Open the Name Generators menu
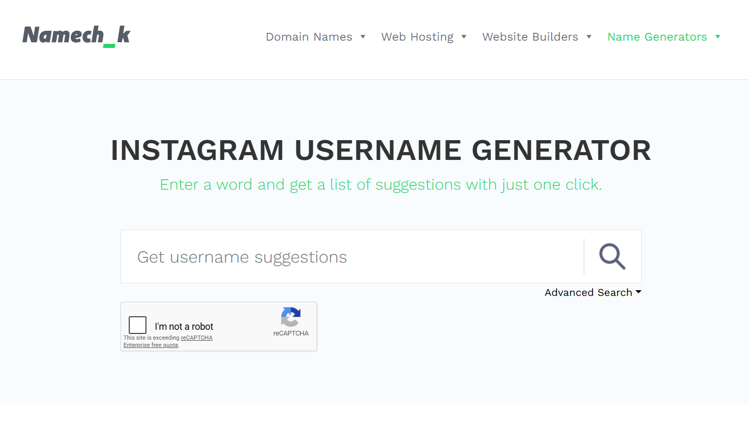The width and height of the screenshot is (749, 422). click(x=664, y=37)
